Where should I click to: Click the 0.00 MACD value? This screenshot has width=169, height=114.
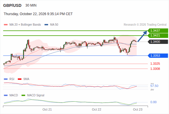[154, 102]
